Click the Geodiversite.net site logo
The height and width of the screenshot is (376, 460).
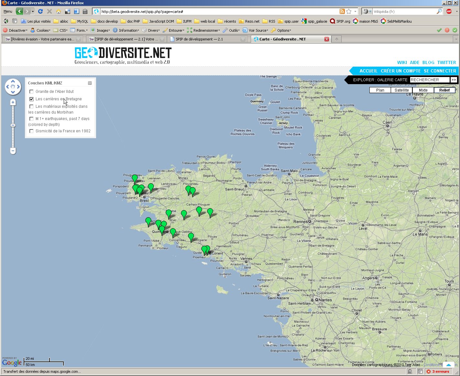[x=123, y=55]
